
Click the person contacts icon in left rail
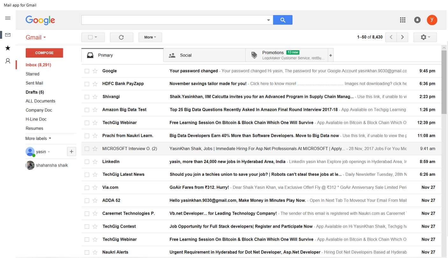tap(8, 61)
